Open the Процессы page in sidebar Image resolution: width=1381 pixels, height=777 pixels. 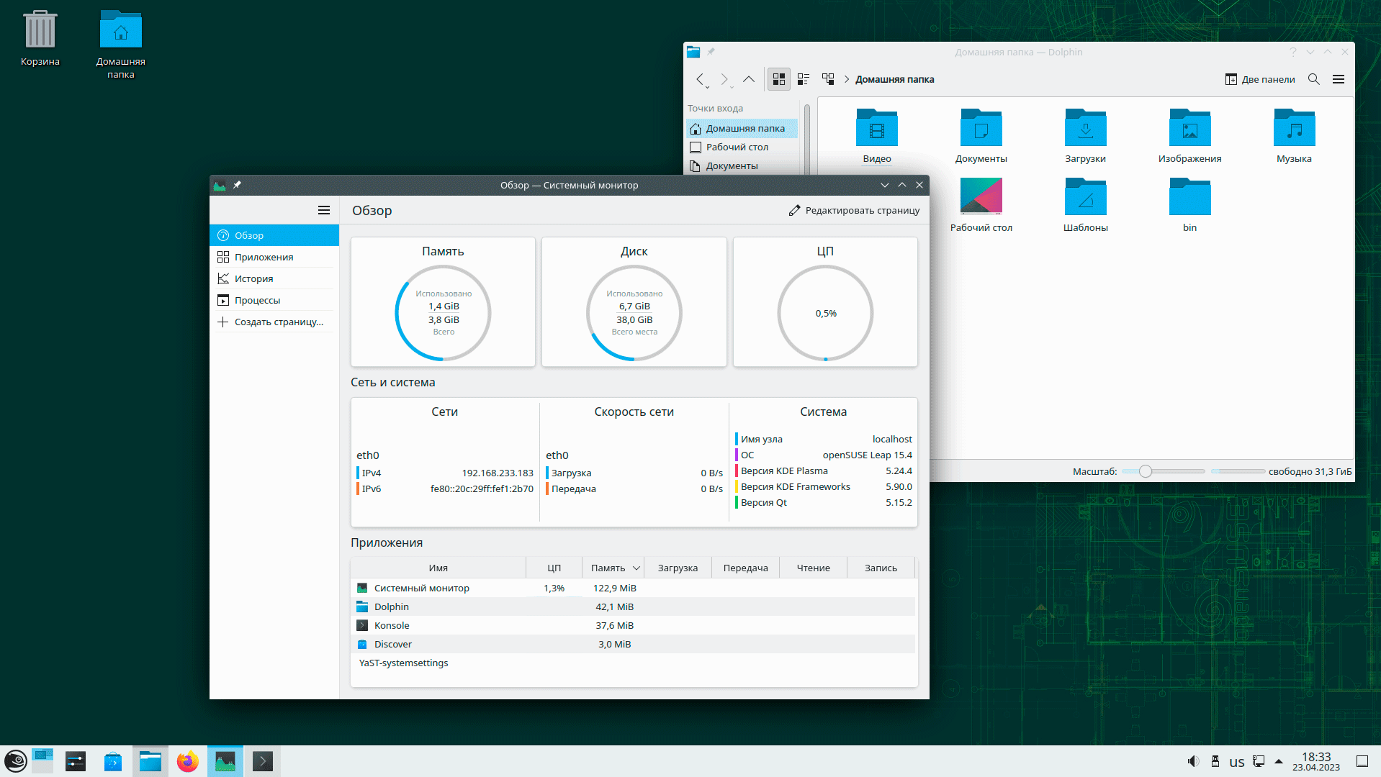pyautogui.click(x=257, y=300)
